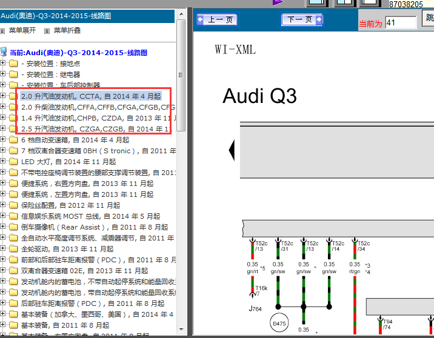Click the folder icon for 全轮驱动
This screenshot has width=434, height=338.
13,249
